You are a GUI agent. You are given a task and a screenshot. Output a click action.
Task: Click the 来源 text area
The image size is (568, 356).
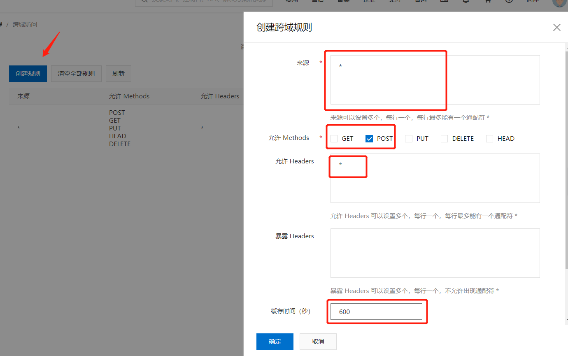(x=435, y=80)
